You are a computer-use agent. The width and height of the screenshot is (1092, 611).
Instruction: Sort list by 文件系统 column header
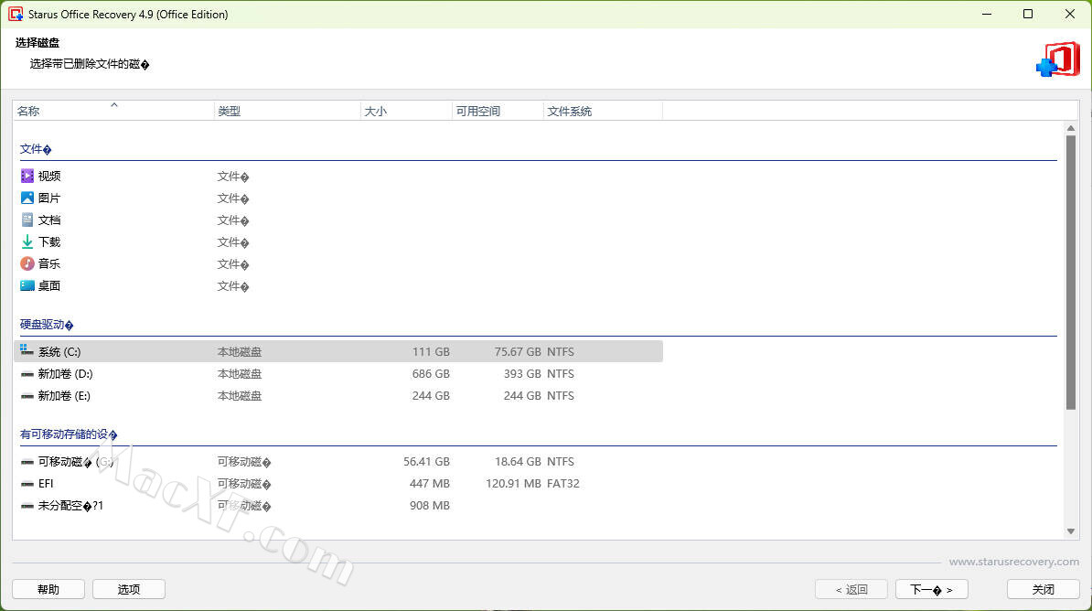(603, 111)
